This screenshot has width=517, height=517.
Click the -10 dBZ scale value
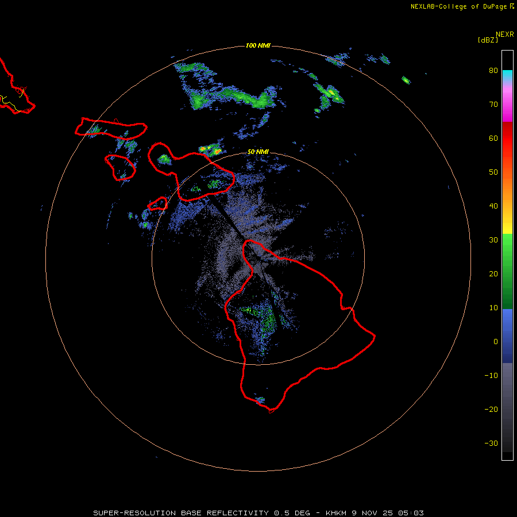pyautogui.click(x=491, y=376)
